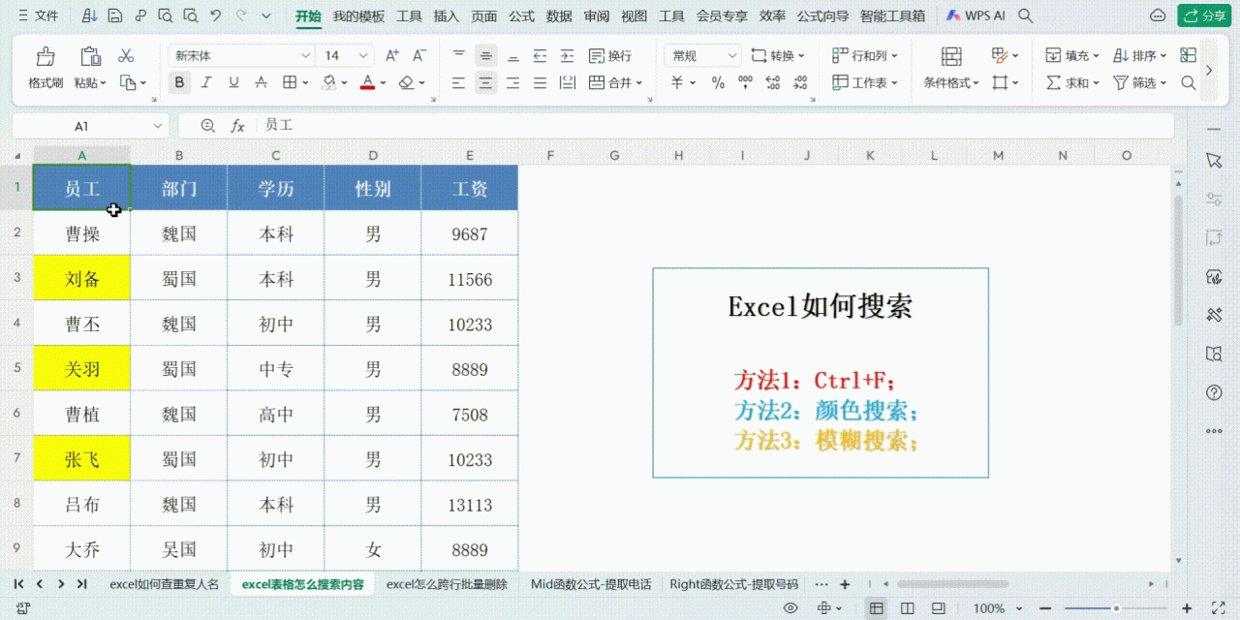Toggle Wrap Text (换行)
This screenshot has width=1240, height=620.
(x=609, y=56)
